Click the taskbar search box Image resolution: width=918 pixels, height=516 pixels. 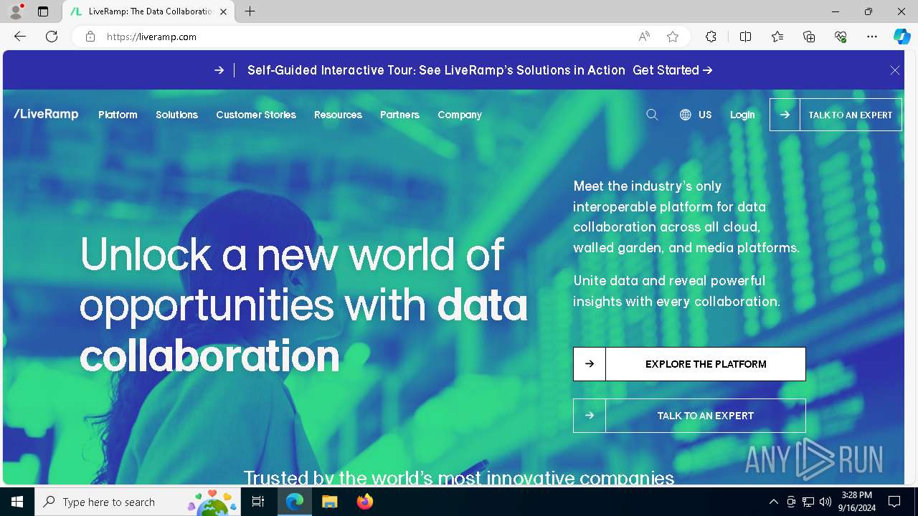point(138,502)
